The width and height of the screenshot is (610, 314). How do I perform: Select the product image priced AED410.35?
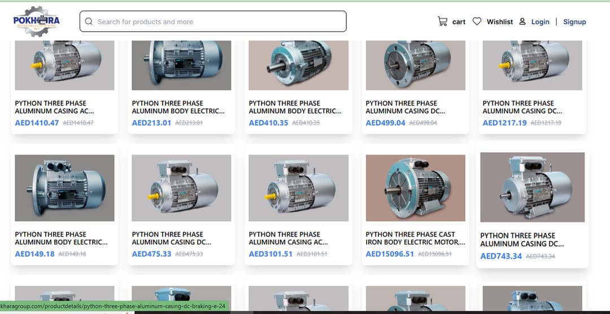click(298, 65)
